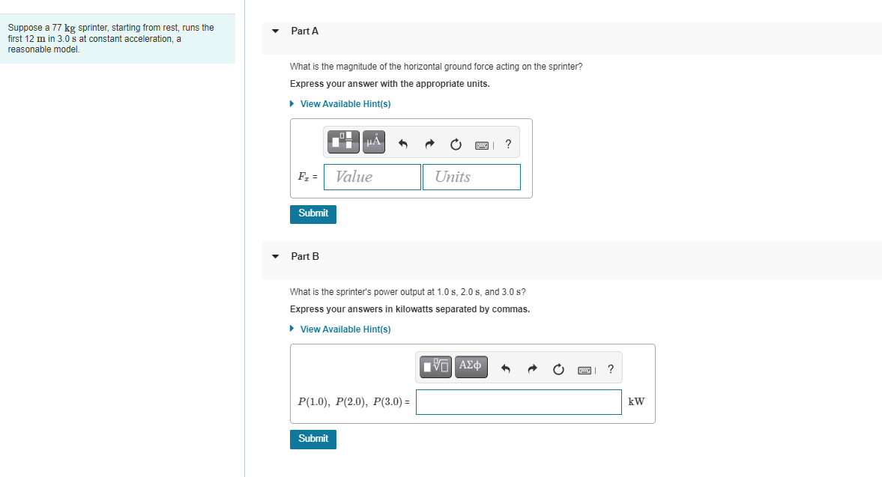
Task: Click the Units input field
Action: tap(471, 177)
